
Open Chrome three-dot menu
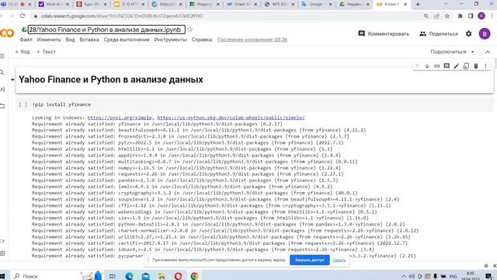[x=492, y=16]
